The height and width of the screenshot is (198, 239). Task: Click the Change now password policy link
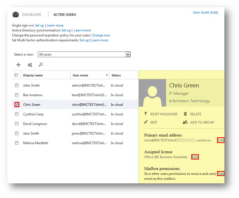pos(101,35)
